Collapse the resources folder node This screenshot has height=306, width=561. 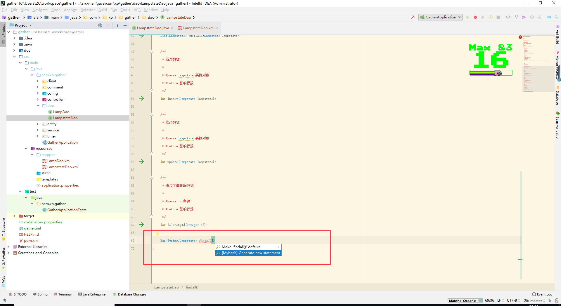pos(26,148)
